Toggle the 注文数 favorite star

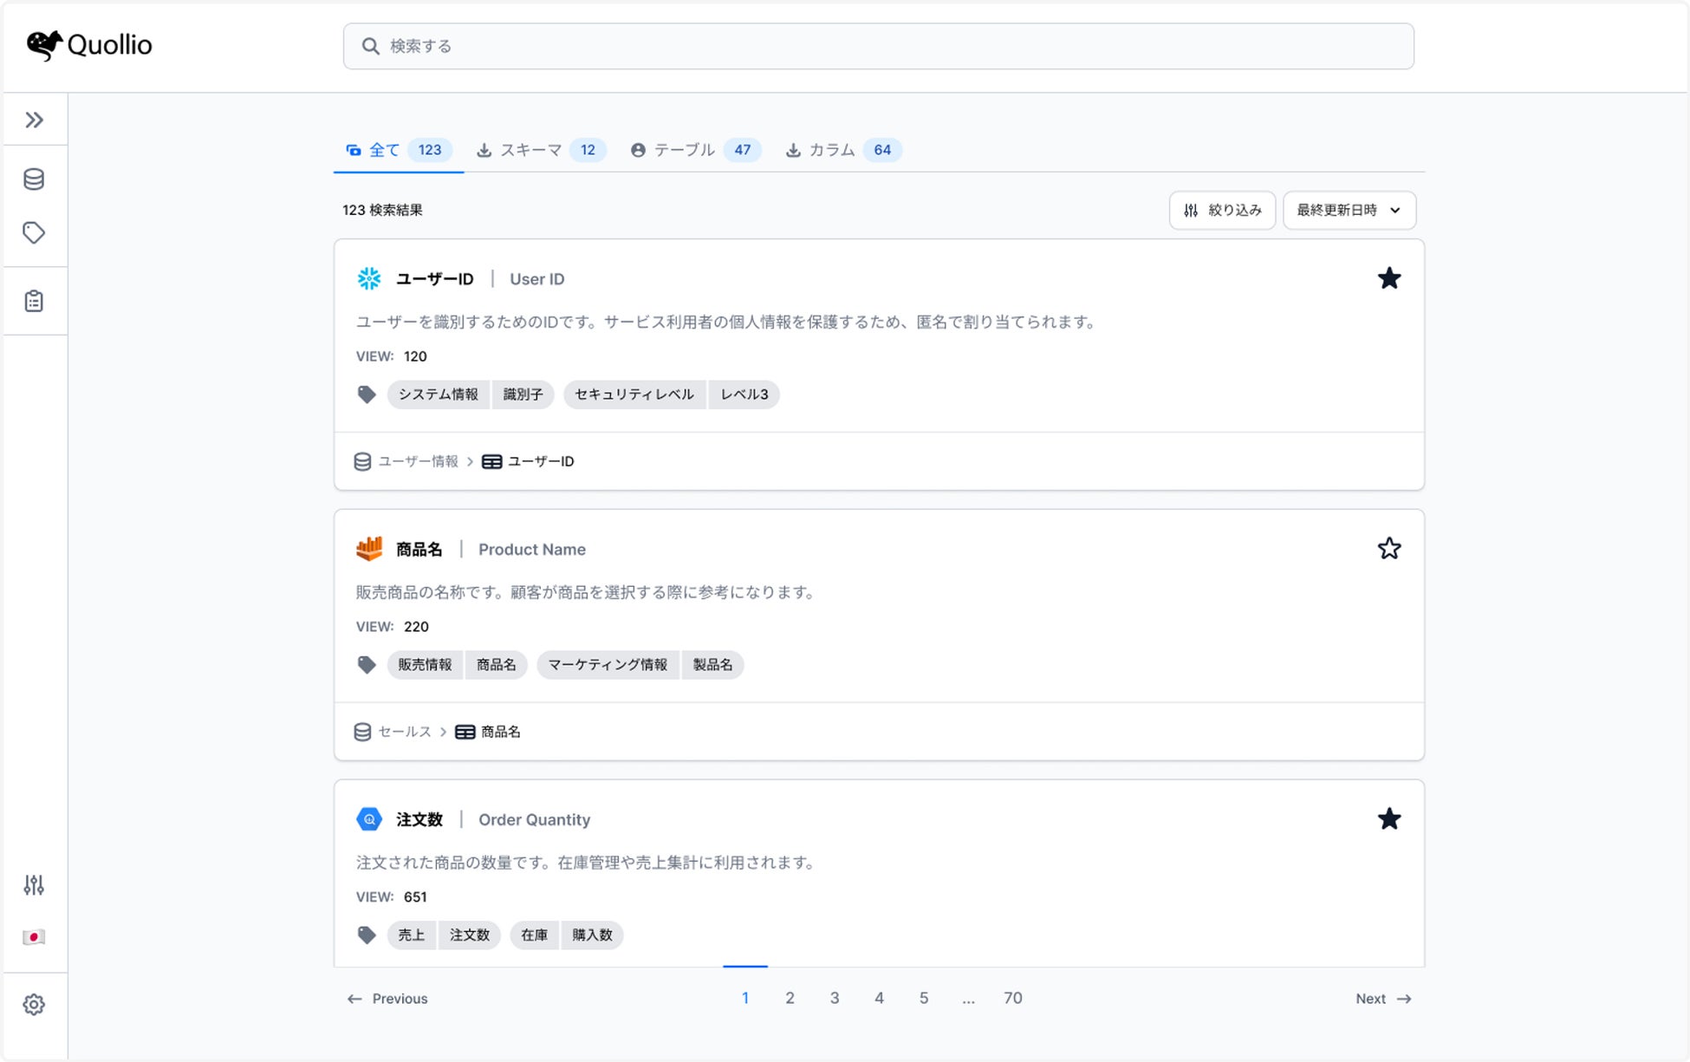coord(1388,819)
